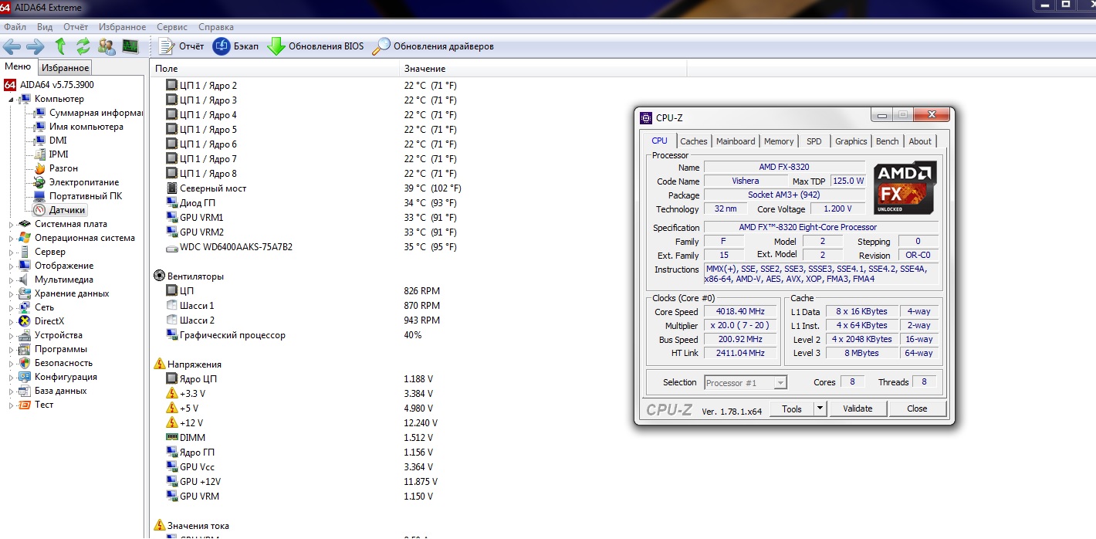Image resolution: width=1096 pixels, height=539 pixels.
Task: Select the IPMI tree icon
Action: click(40, 154)
